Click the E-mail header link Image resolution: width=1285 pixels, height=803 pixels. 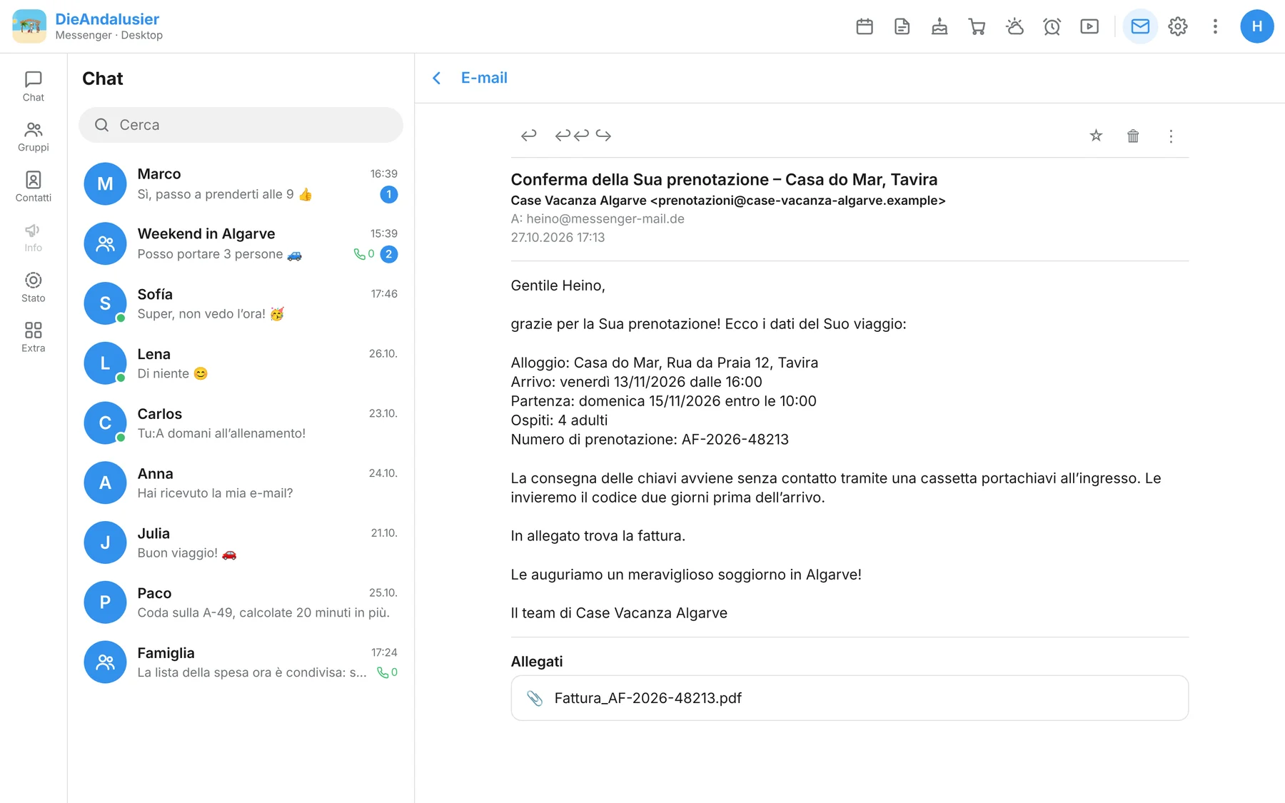pyautogui.click(x=484, y=78)
